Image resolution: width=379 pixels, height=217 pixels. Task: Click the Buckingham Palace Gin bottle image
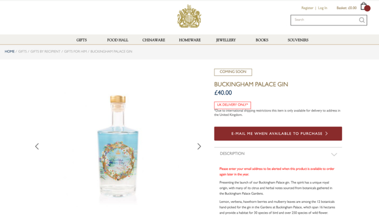pos(117,147)
